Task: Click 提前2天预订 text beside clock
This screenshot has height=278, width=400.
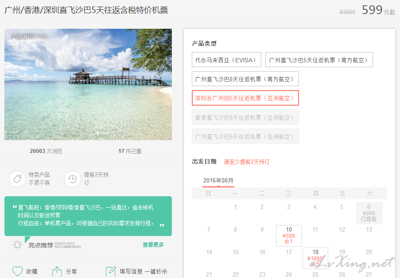Action: (x=96, y=179)
